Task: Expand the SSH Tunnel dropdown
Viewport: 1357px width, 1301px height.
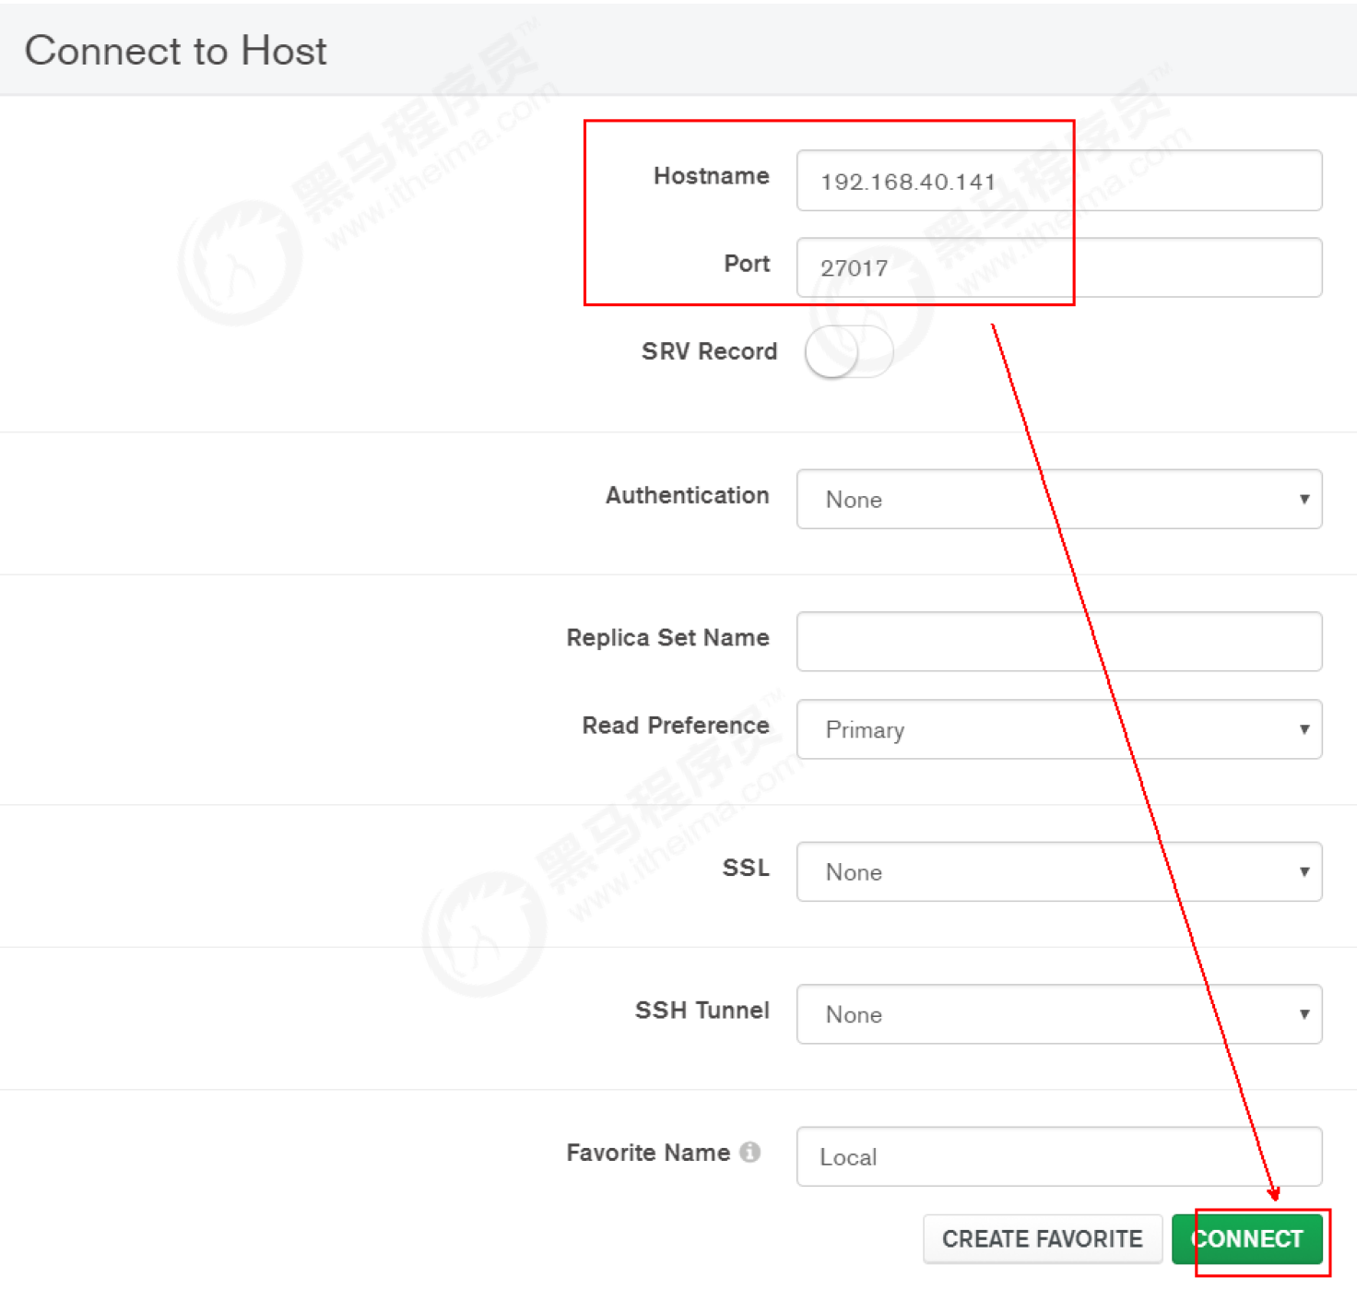Action: 1058,1014
